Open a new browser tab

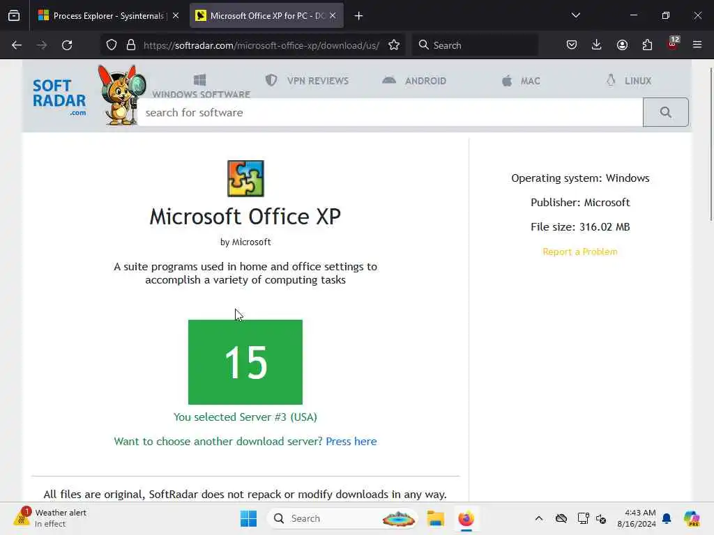pos(358,16)
